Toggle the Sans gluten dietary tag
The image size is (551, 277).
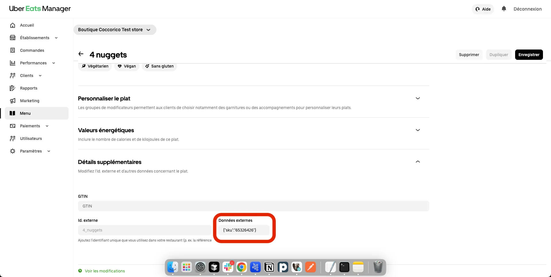(159, 66)
